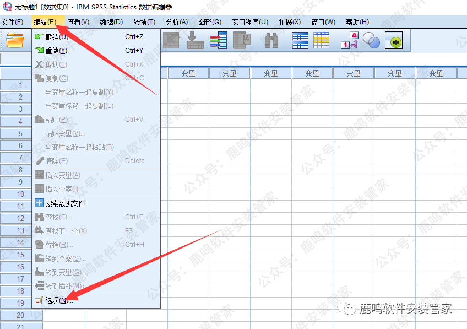This screenshot has width=467, height=329.
Task: Click the variables info toolbar icon
Action: [x=219, y=40]
